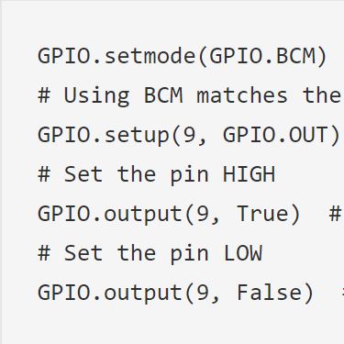
Task: Click the Set the pin HIGH comment
Action: pos(156,174)
